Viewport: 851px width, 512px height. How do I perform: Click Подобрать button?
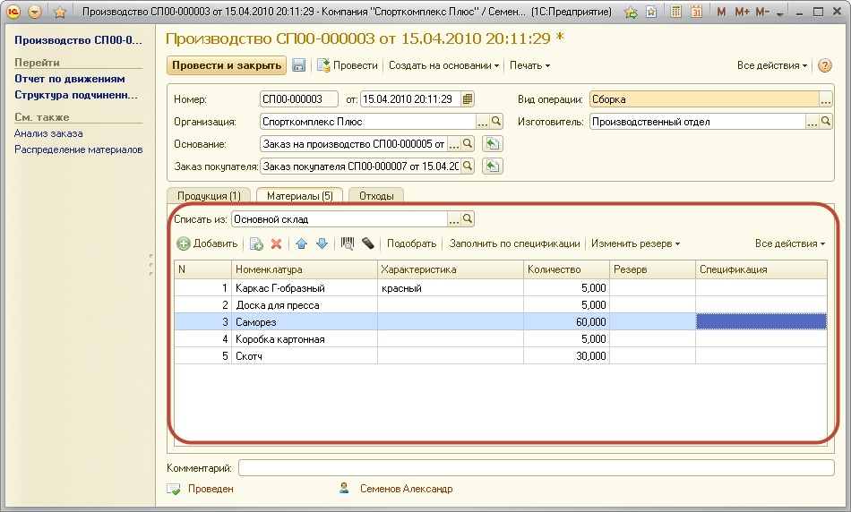[x=411, y=243]
